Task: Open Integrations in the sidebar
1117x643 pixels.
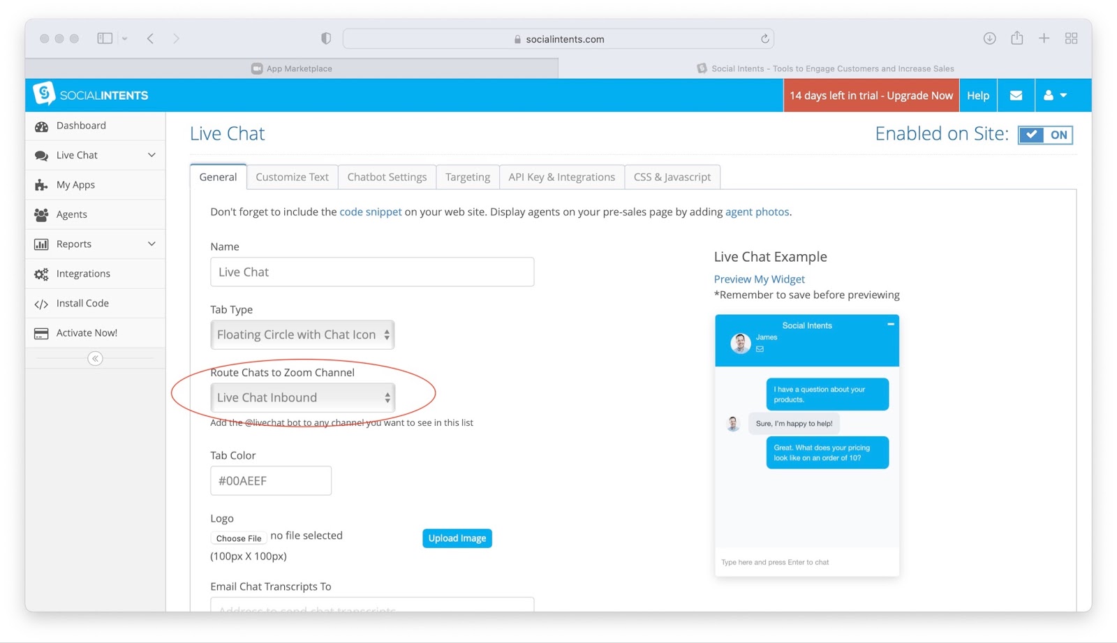Action: point(96,274)
